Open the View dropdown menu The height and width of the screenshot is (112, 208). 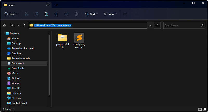pyautogui.click(x=110, y=14)
